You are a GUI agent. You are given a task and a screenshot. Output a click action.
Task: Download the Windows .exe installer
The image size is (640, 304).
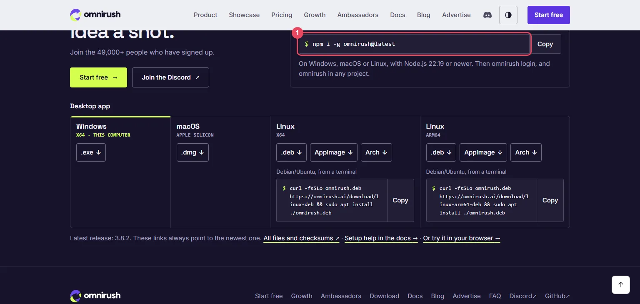[91, 152]
